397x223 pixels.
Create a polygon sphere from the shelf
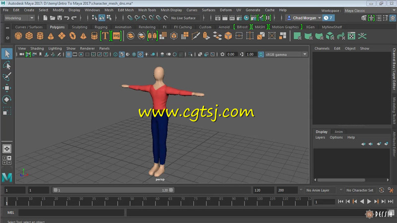[18, 36]
